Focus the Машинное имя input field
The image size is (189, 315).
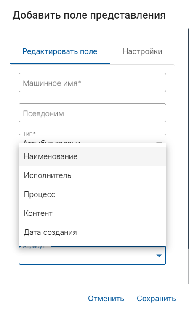(x=92, y=83)
